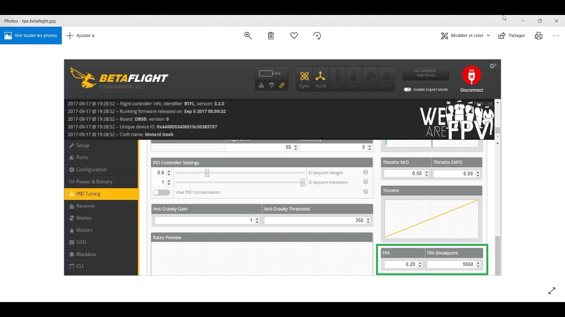Open the Betaflight settings gear icon
The width and height of the screenshot is (565, 317).
click(x=493, y=66)
